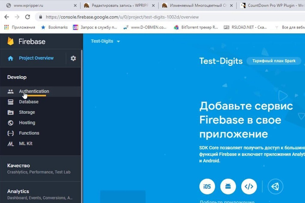Viewport: 305px width, 203px height.
Task: Go back with browser back arrow
Action: click(7, 17)
